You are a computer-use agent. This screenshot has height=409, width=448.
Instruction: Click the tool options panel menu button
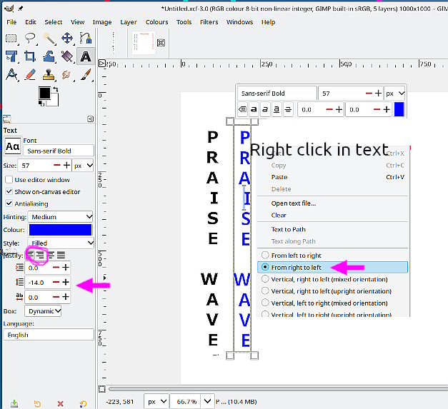click(90, 118)
